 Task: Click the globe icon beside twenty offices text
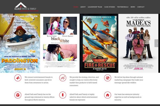[18, 95]
